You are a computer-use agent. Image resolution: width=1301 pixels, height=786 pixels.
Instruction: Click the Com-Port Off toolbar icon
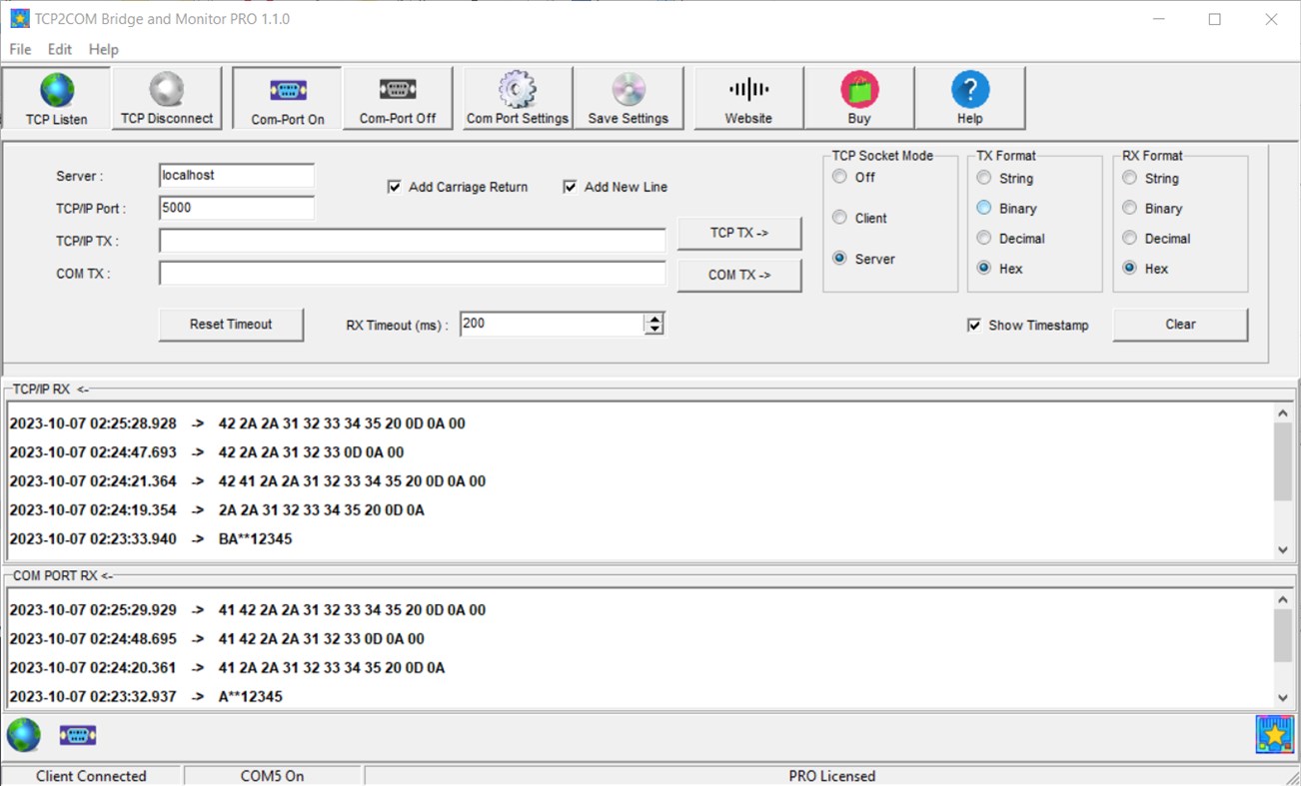[x=398, y=97]
